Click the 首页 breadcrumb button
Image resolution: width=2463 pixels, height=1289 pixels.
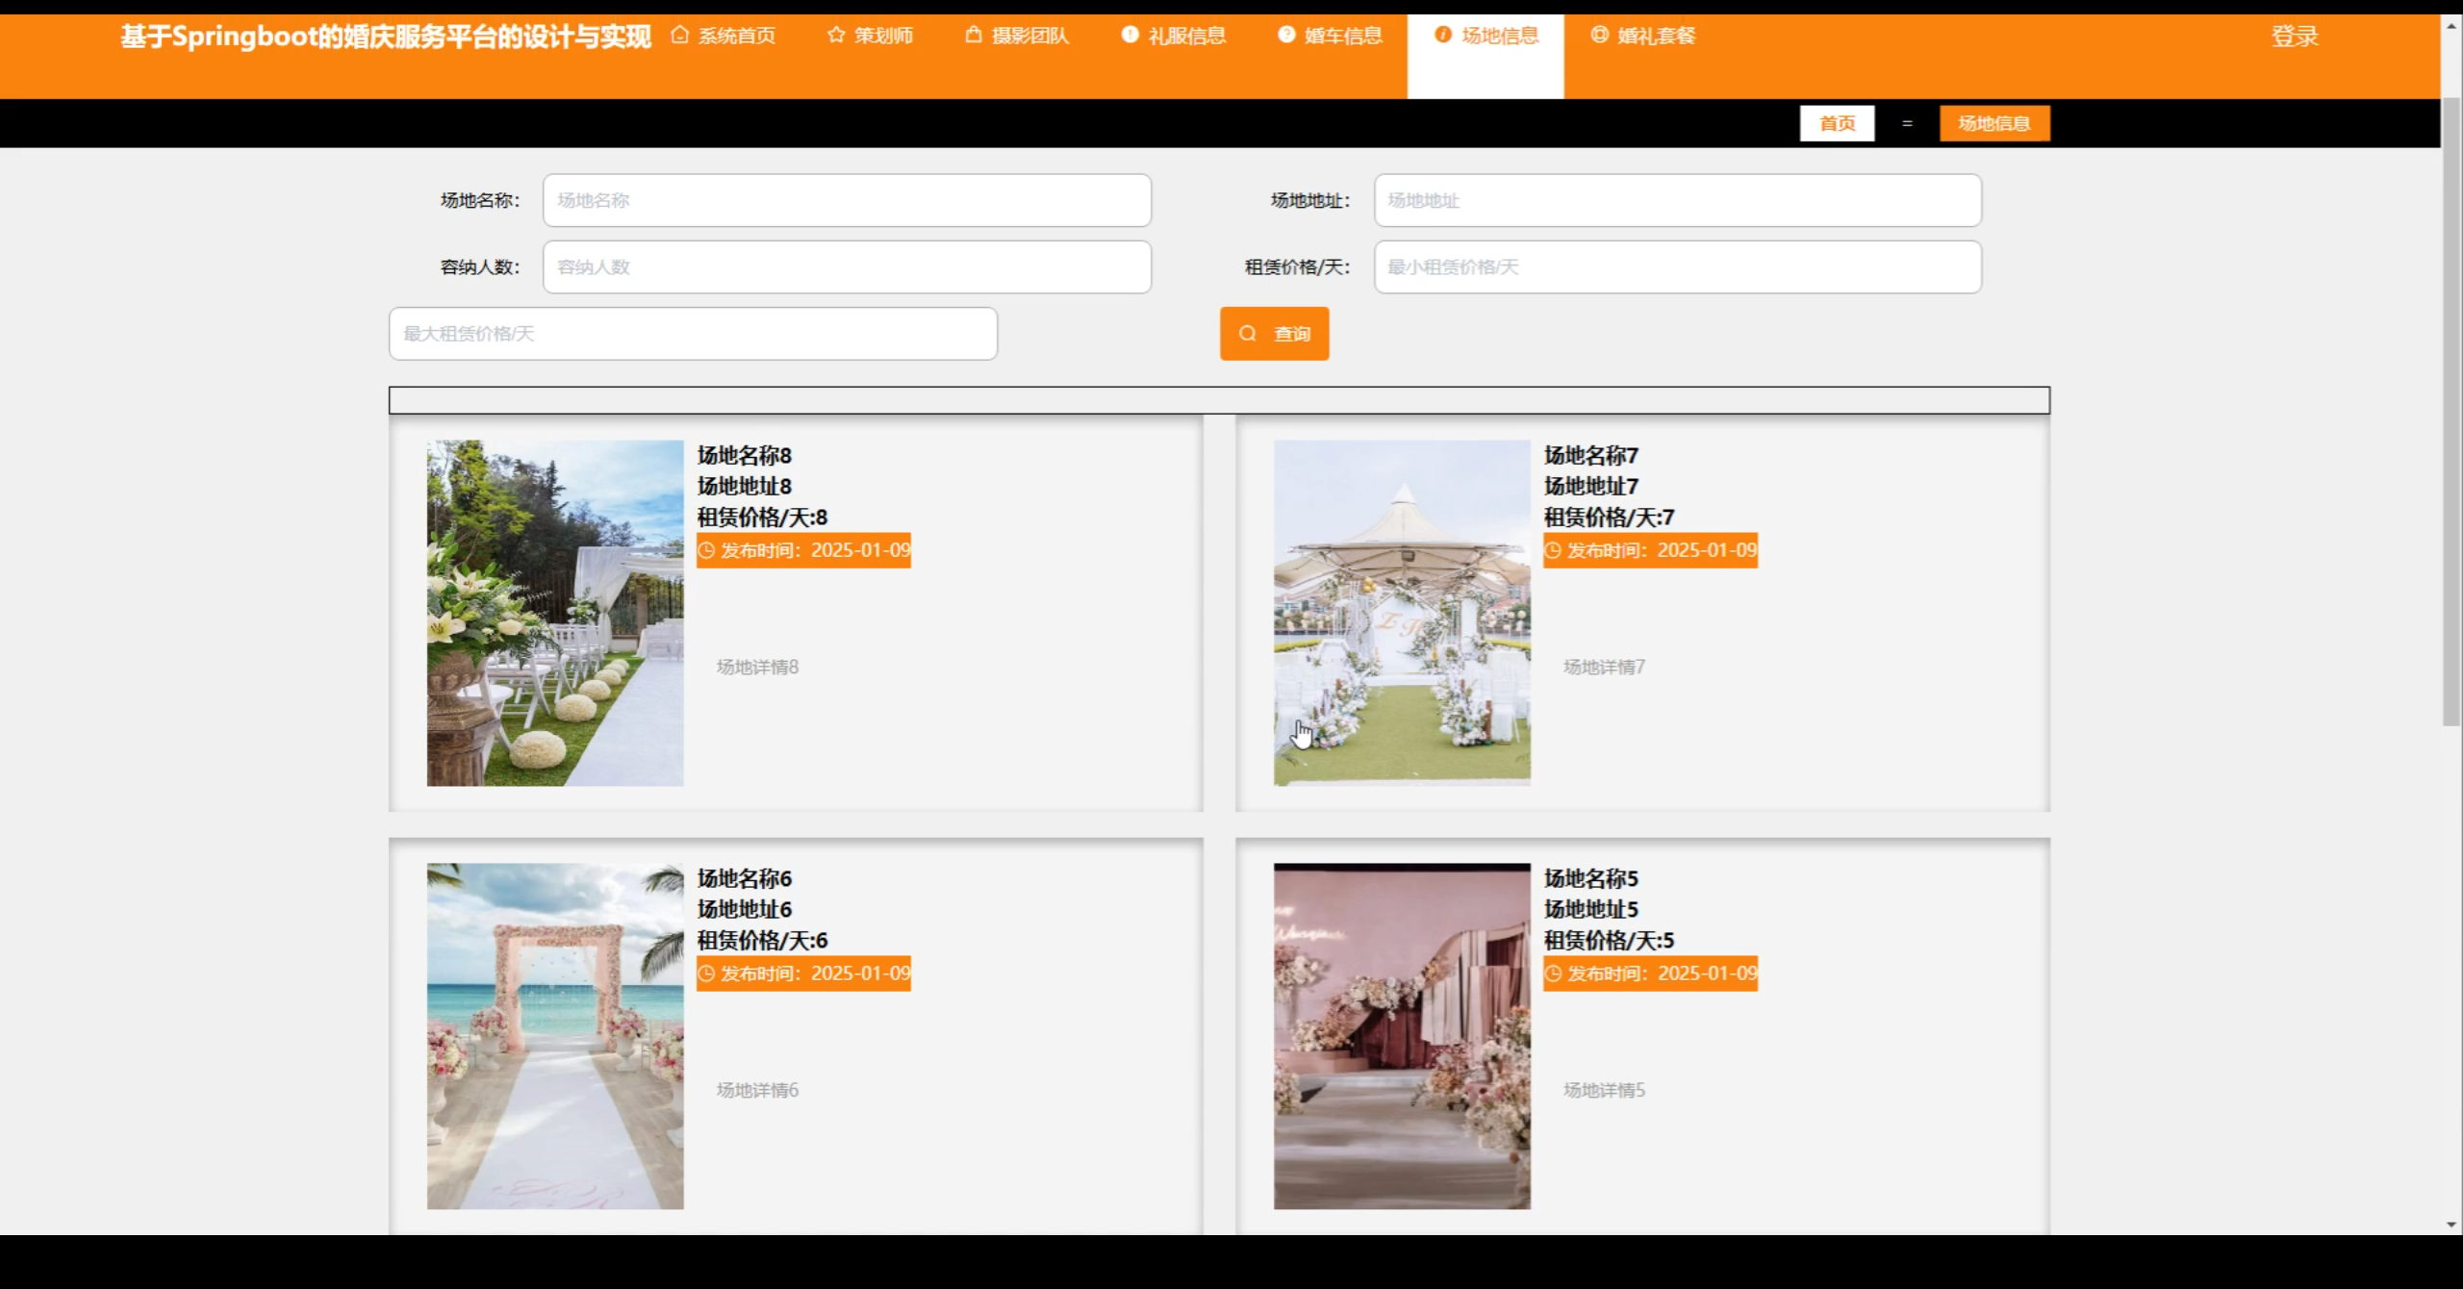pos(1837,123)
